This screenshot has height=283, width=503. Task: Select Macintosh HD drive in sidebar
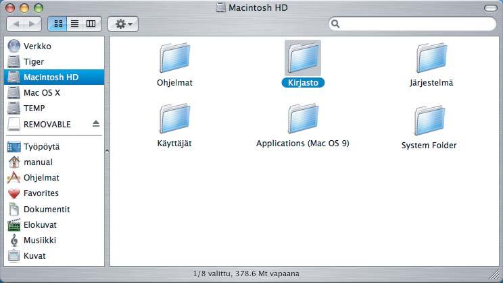pos(54,77)
